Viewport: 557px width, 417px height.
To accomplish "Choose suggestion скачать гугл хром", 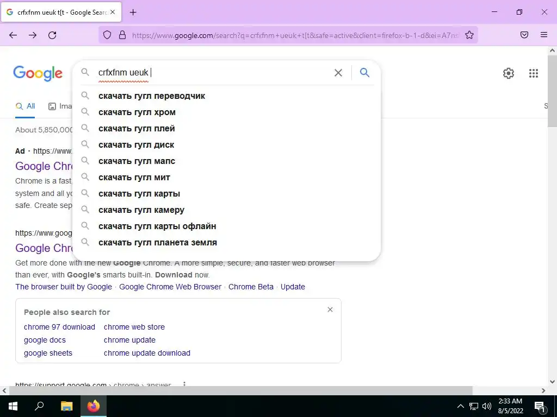I will [x=226, y=112].
